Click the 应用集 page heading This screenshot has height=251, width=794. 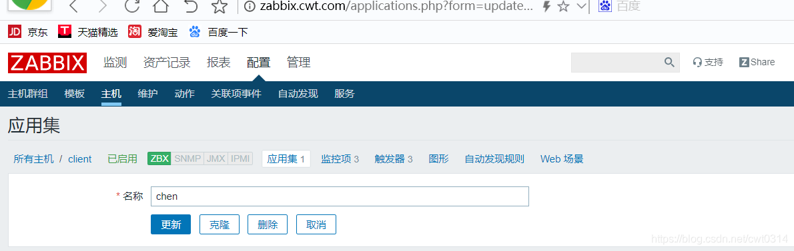tap(34, 126)
